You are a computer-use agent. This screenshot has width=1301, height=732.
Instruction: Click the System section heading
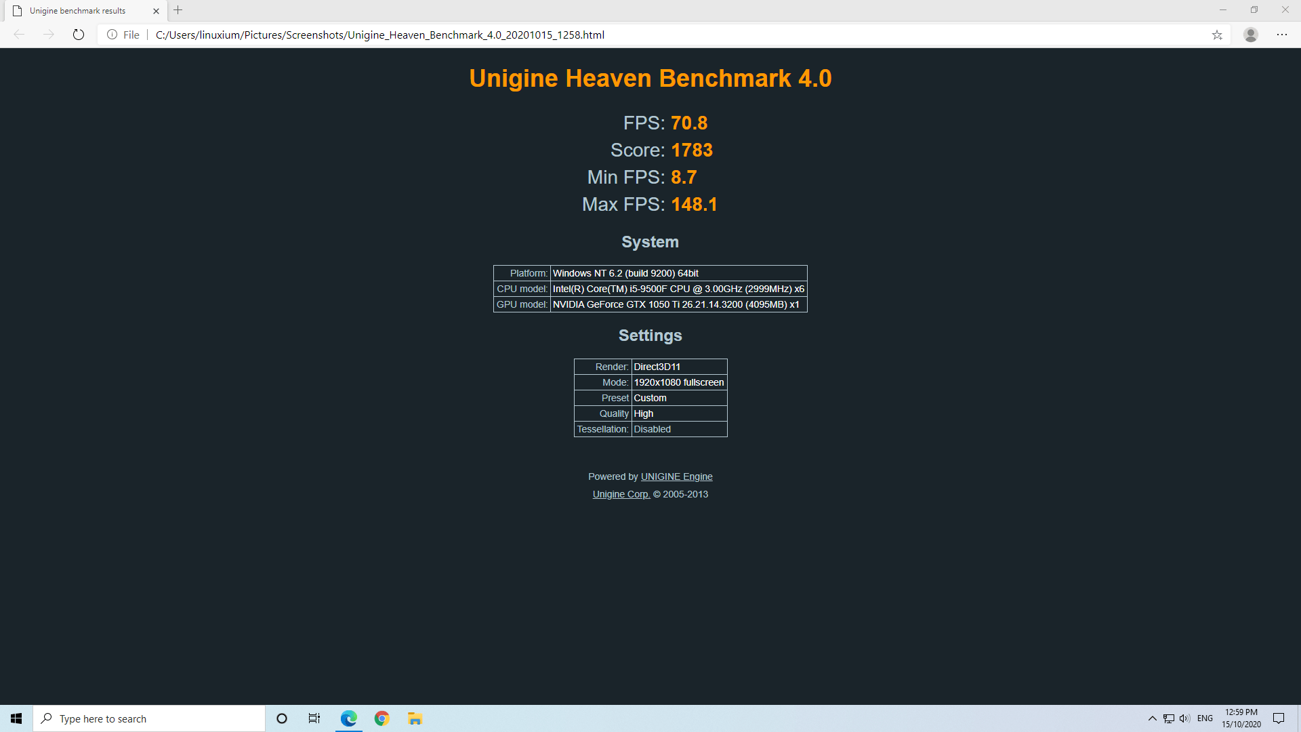point(650,242)
